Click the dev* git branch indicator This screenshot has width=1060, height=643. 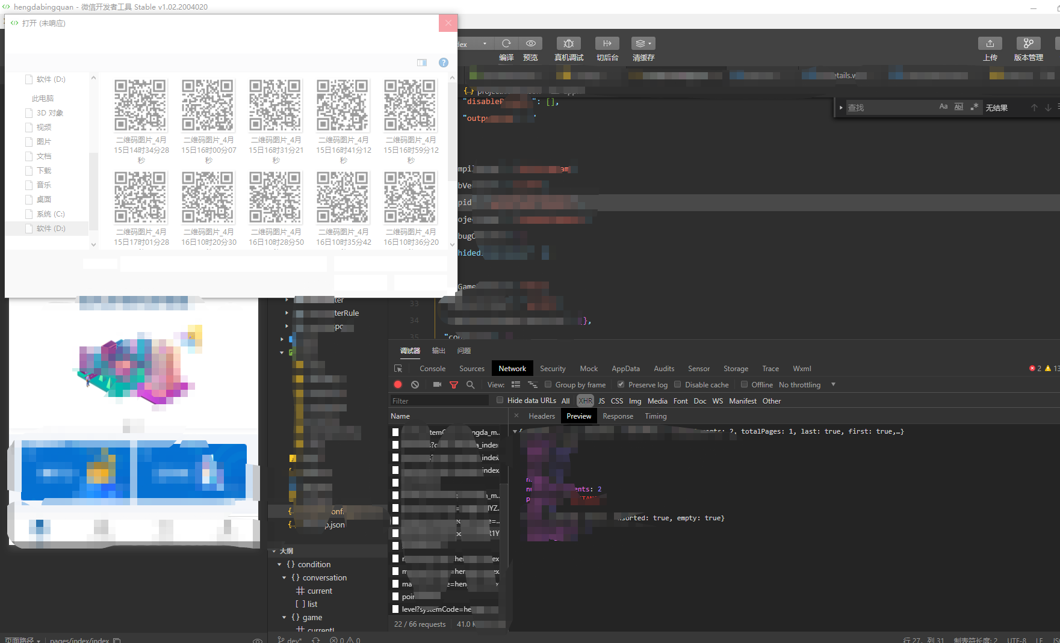click(290, 640)
